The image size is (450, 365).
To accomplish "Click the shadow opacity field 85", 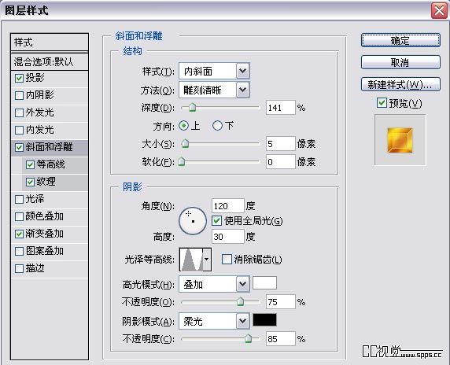I will [x=280, y=339].
